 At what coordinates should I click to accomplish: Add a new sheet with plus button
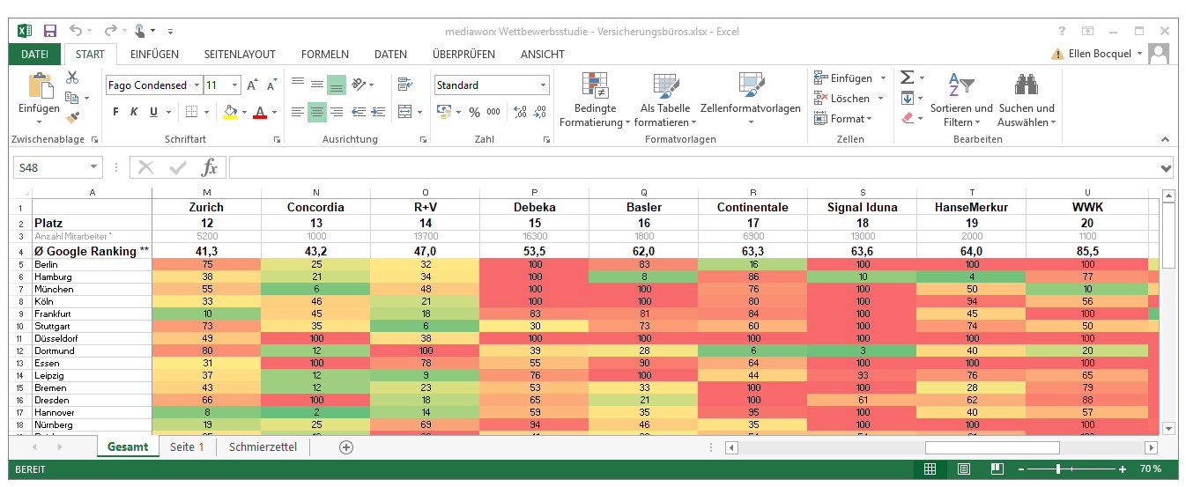(346, 447)
